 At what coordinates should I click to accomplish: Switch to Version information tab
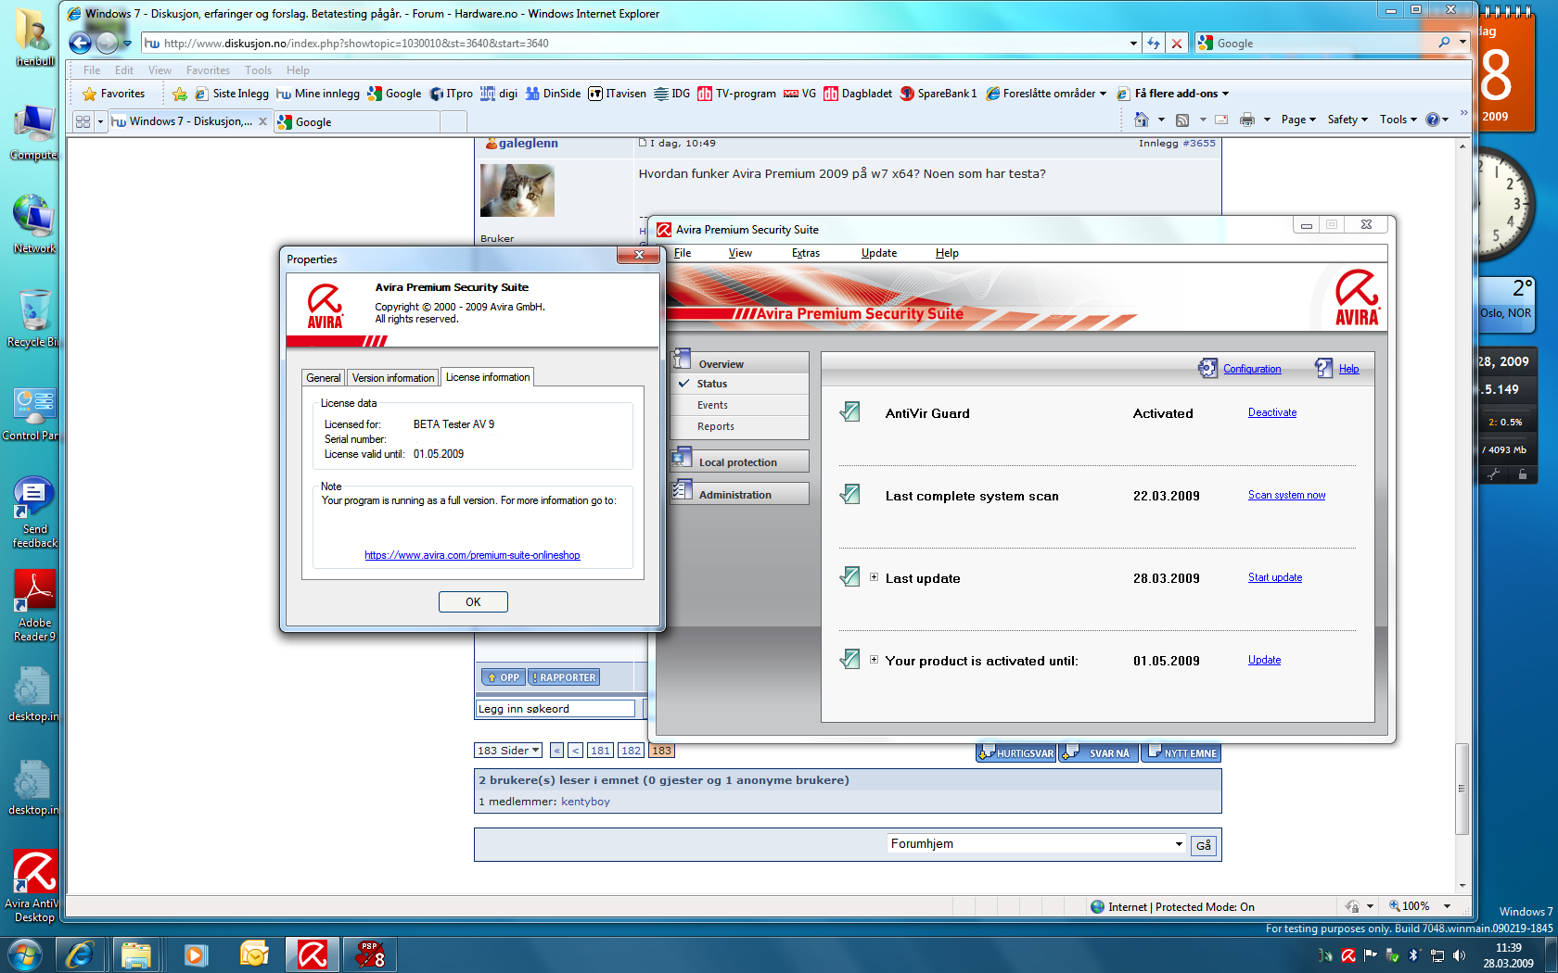393,378
